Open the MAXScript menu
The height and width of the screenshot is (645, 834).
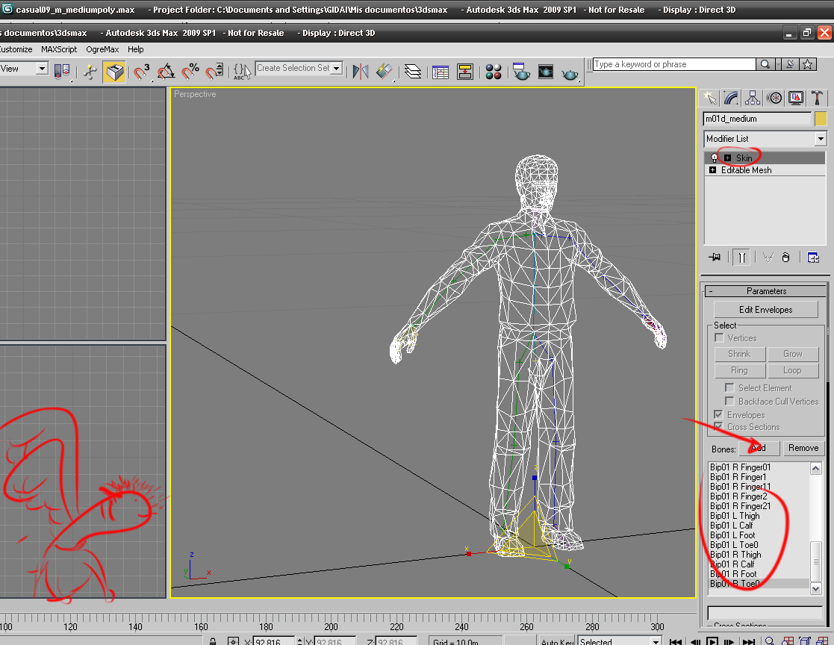point(59,49)
